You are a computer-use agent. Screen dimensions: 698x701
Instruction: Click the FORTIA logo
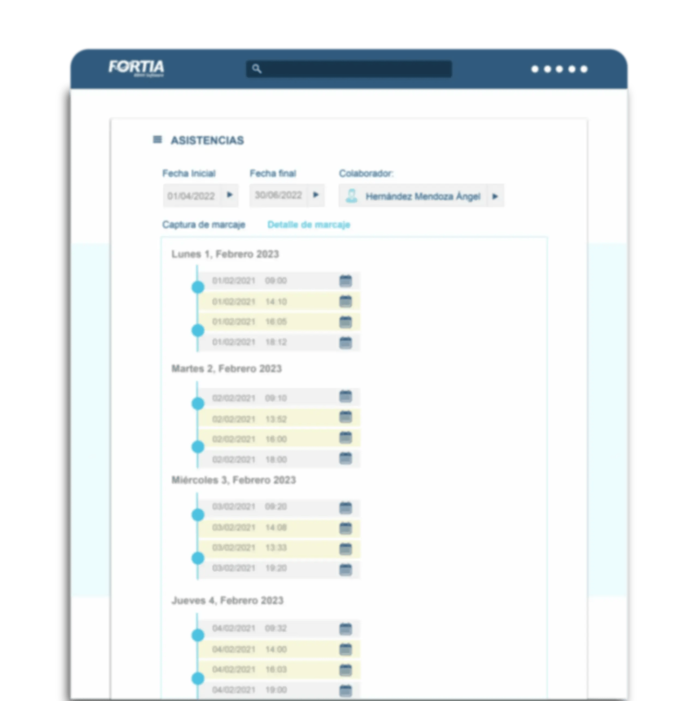coord(136,67)
